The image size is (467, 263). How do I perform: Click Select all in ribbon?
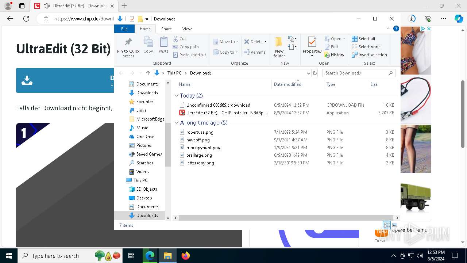click(363, 39)
